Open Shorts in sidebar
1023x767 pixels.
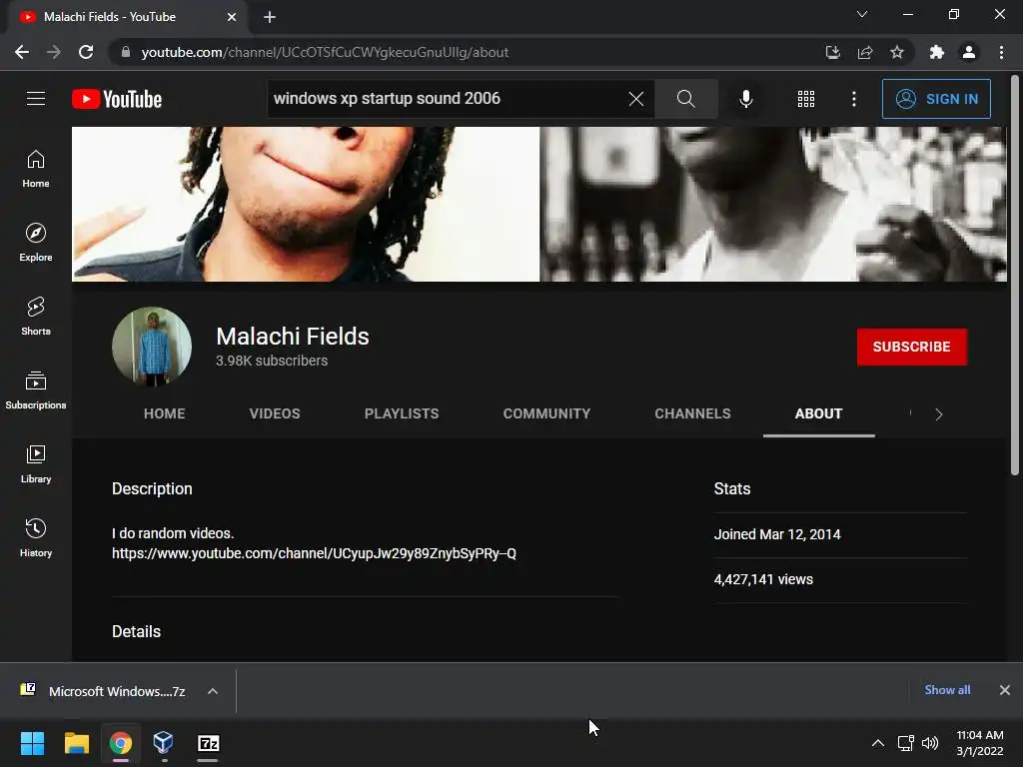[x=36, y=317]
